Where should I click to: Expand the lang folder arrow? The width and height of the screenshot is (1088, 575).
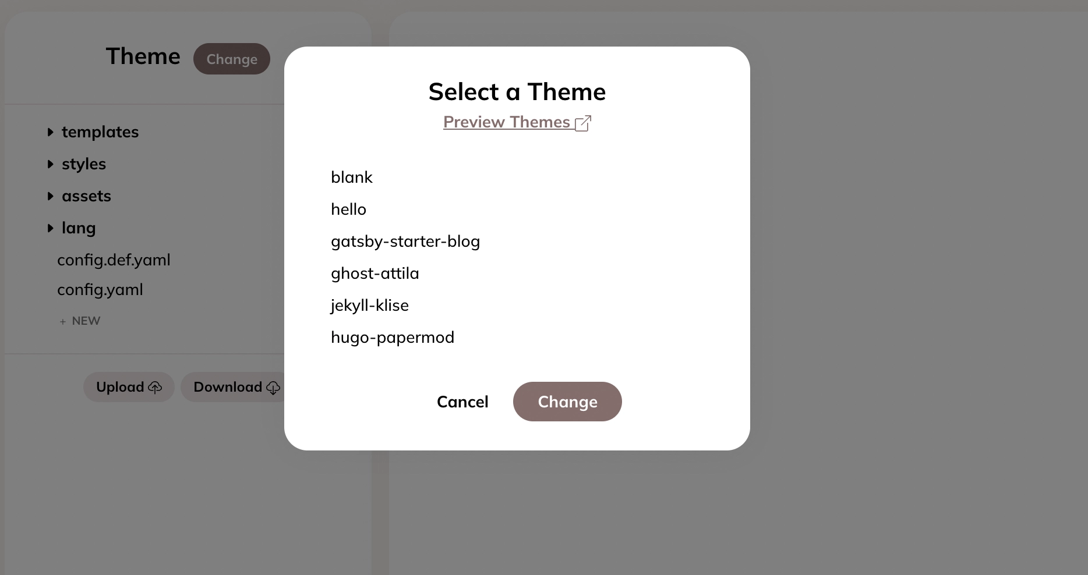(x=51, y=228)
